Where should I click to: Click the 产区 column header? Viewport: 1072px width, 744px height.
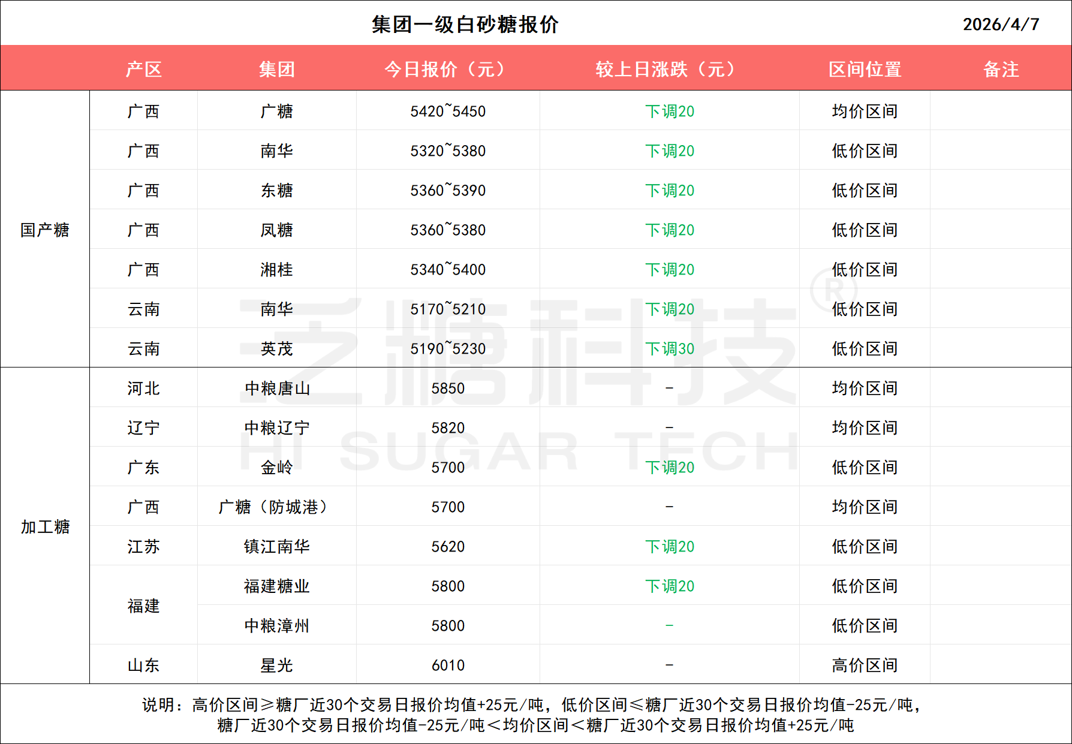coord(144,70)
